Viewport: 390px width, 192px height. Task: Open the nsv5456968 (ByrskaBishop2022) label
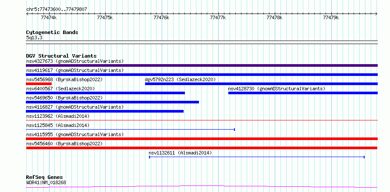pyautogui.click(x=64, y=79)
